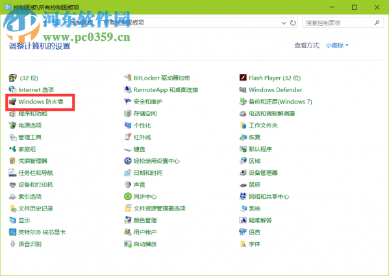The height and width of the screenshot is (276, 389).
Task: Open 工作文件夹 link
Action: coord(263,125)
